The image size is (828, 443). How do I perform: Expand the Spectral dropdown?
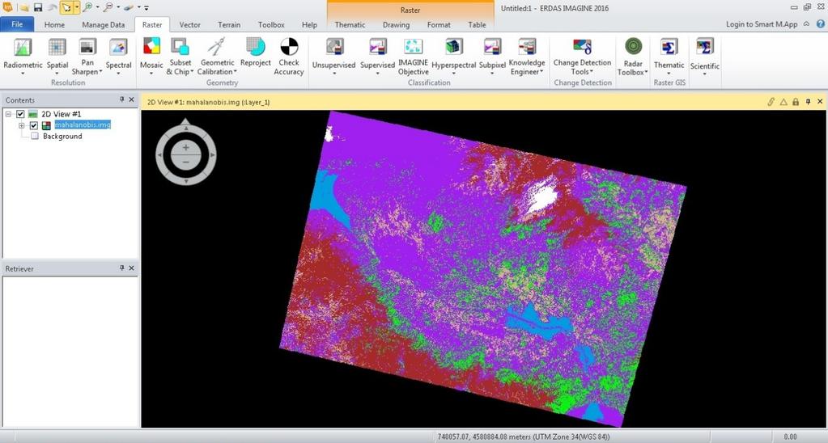coord(118,74)
